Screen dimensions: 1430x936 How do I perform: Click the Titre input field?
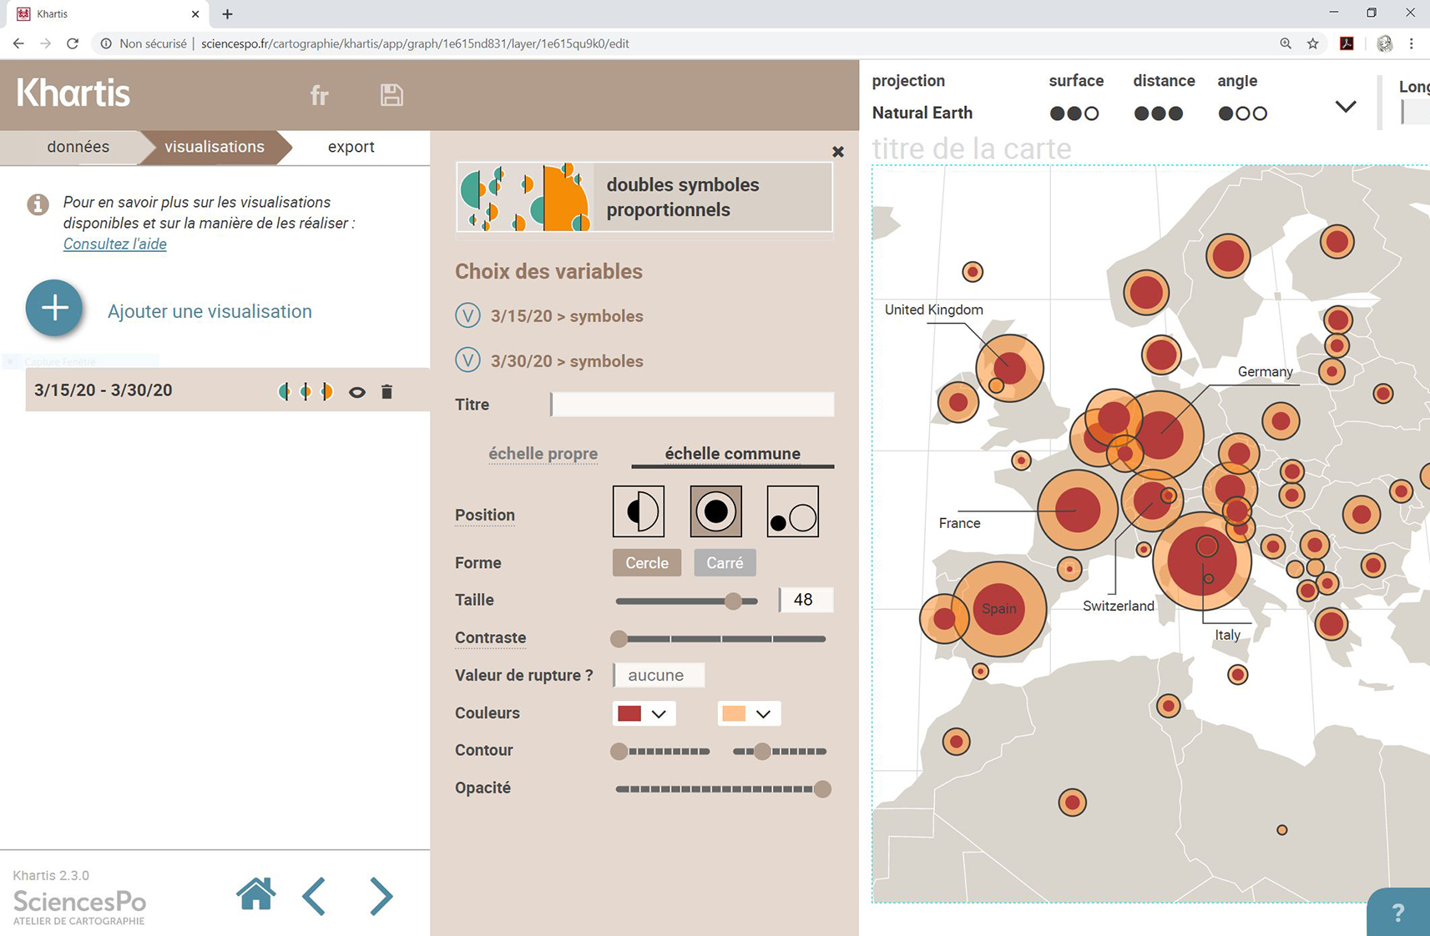pyautogui.click(x=692, y=405)
